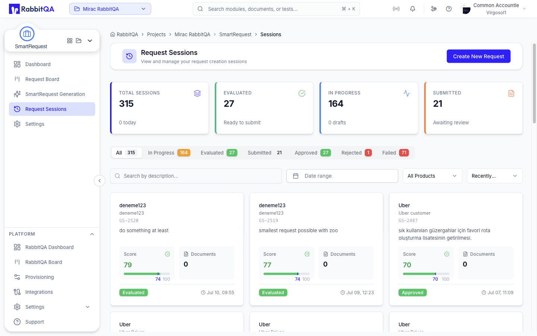Click the Documents icon on GS-2519 card
The image size is (537, 336).
click(x=326, y=254)
